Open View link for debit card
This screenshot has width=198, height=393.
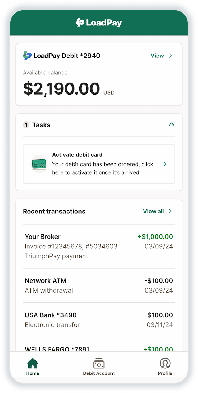[x=157, y=56]
